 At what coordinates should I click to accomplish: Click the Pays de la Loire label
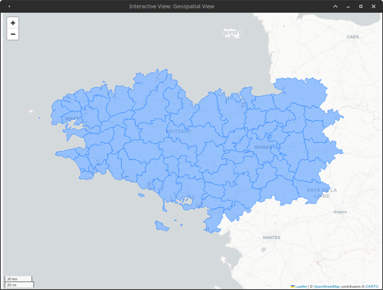(x=322, y=193)
